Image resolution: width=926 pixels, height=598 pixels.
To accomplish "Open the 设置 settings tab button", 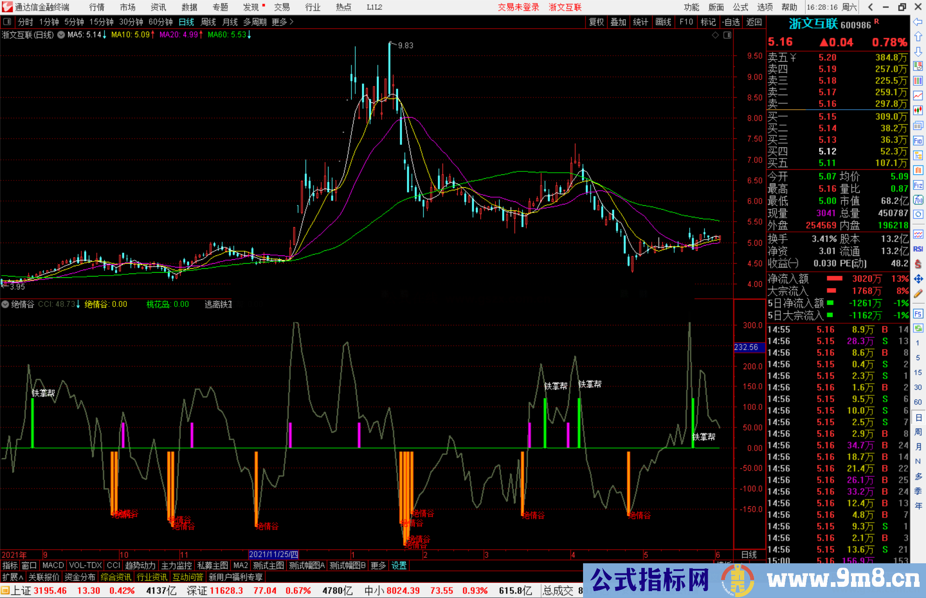I will [399, 566].
